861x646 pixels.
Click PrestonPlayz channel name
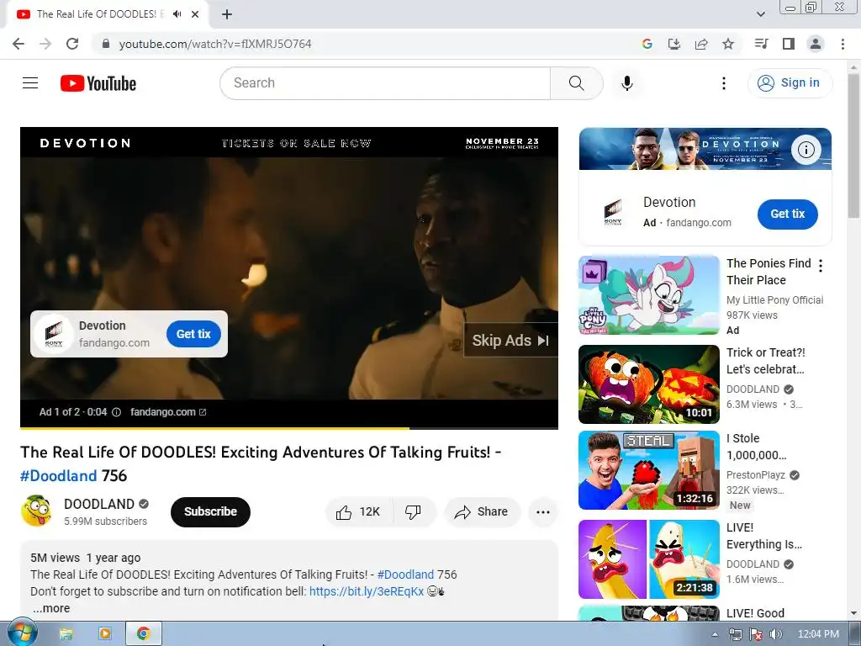pos(756,475)
